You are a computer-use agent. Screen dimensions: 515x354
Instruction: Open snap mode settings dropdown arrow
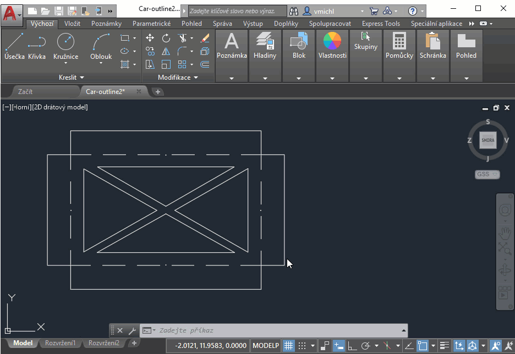[313, 345]
